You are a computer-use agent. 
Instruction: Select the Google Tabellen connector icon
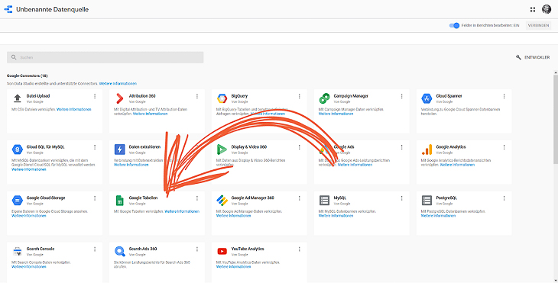[x=119, y=201]
